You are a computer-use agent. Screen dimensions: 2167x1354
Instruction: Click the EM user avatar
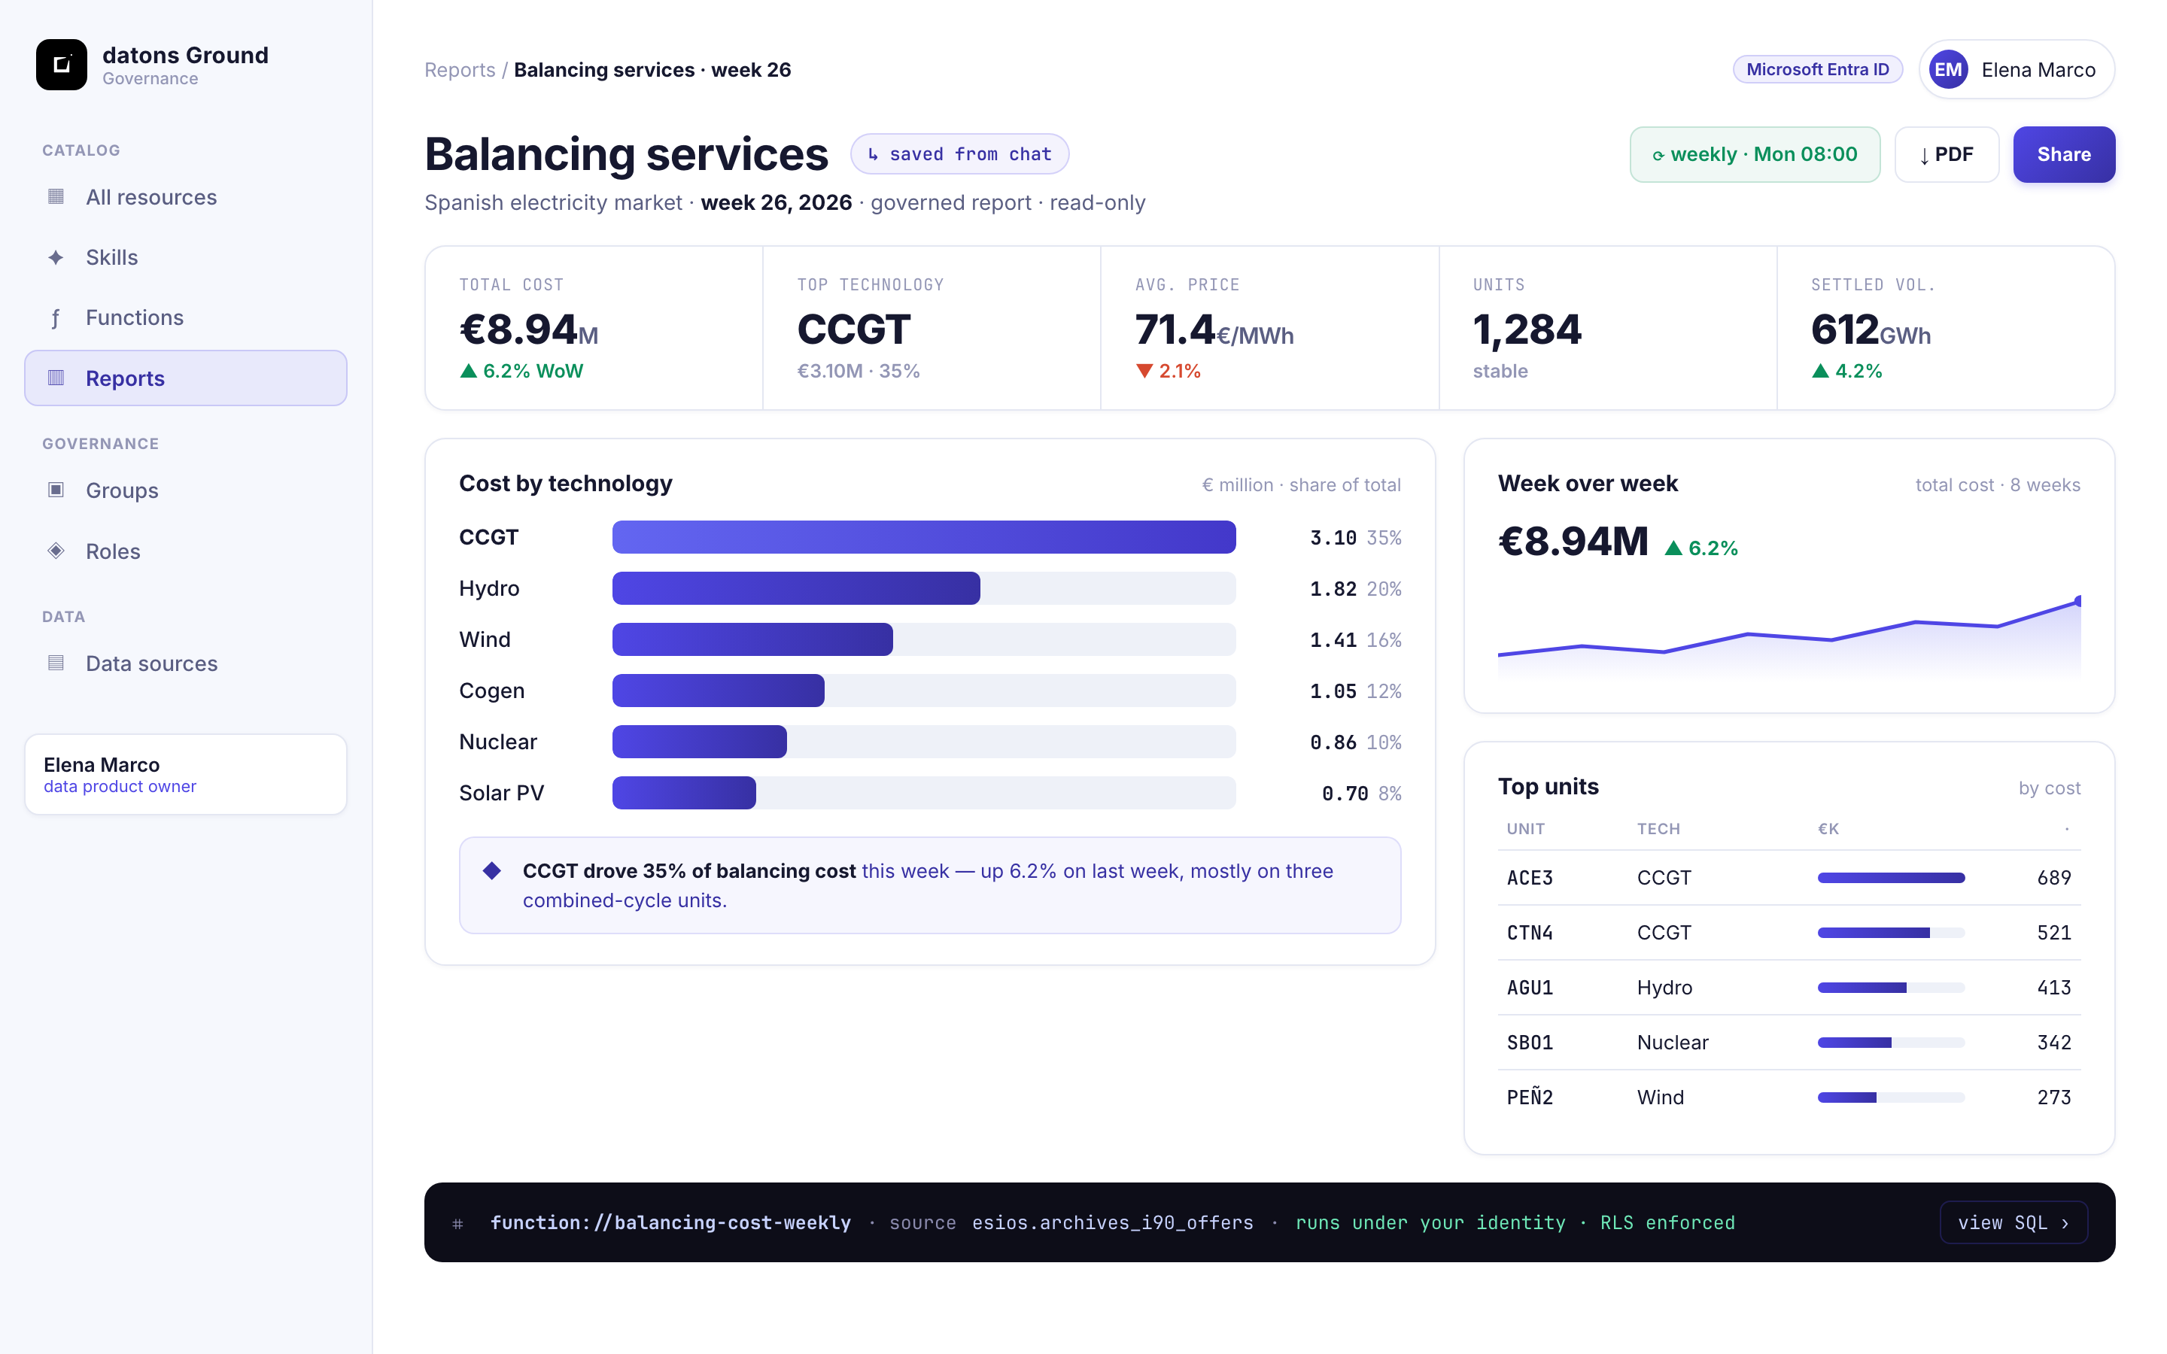(x=1947, y=70)
